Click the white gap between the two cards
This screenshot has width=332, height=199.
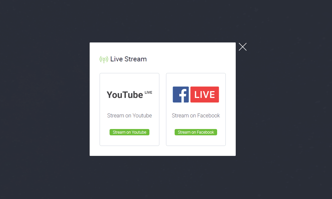click(x=163, y=109)
